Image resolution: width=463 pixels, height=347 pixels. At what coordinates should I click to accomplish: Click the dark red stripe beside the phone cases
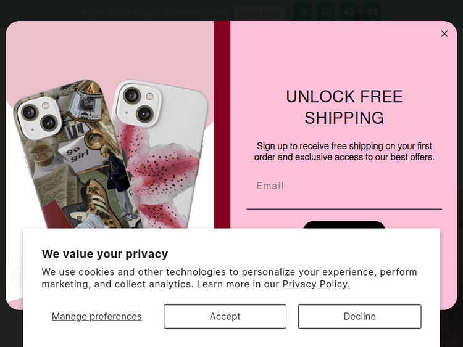pos(222,123)
